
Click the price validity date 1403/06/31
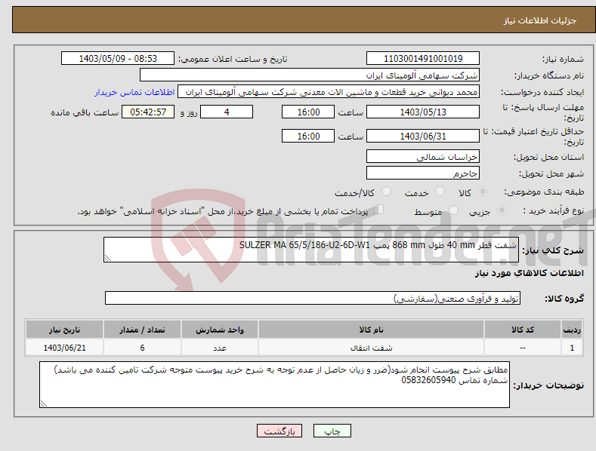coord(423,136)
